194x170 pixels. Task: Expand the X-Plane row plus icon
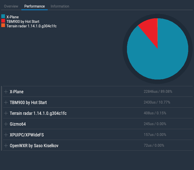point(6,92)
